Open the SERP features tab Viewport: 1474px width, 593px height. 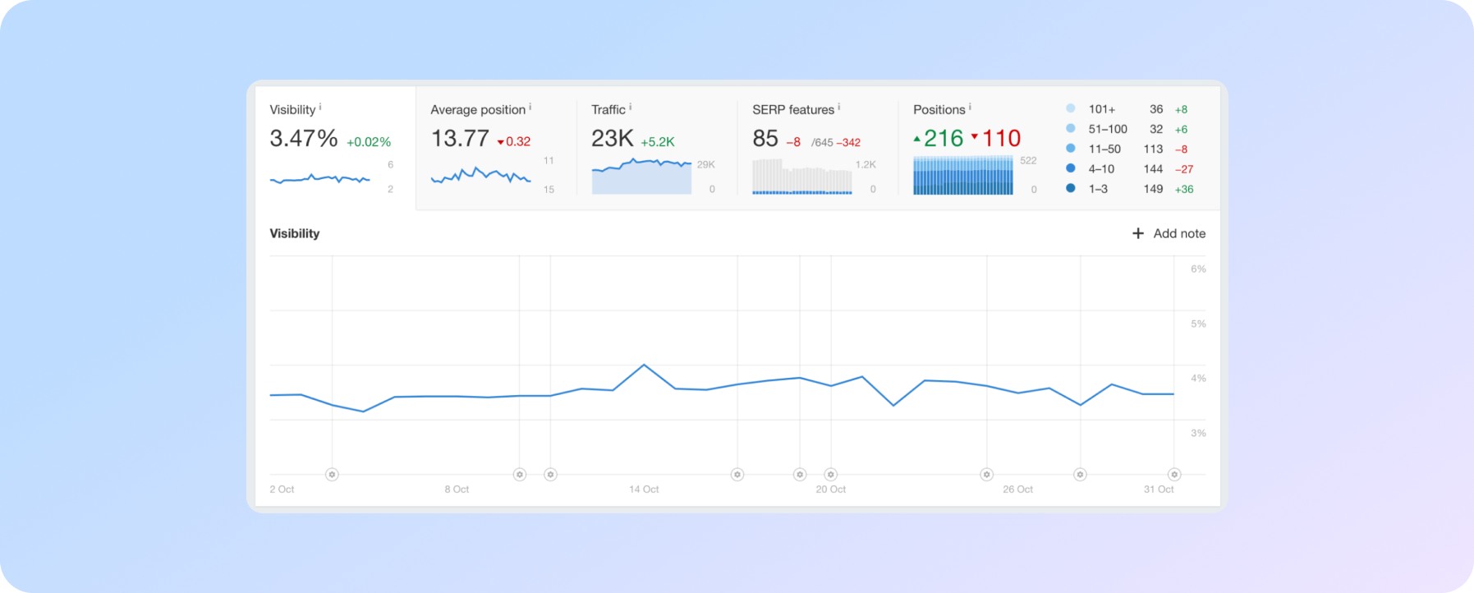pos(818,148)
